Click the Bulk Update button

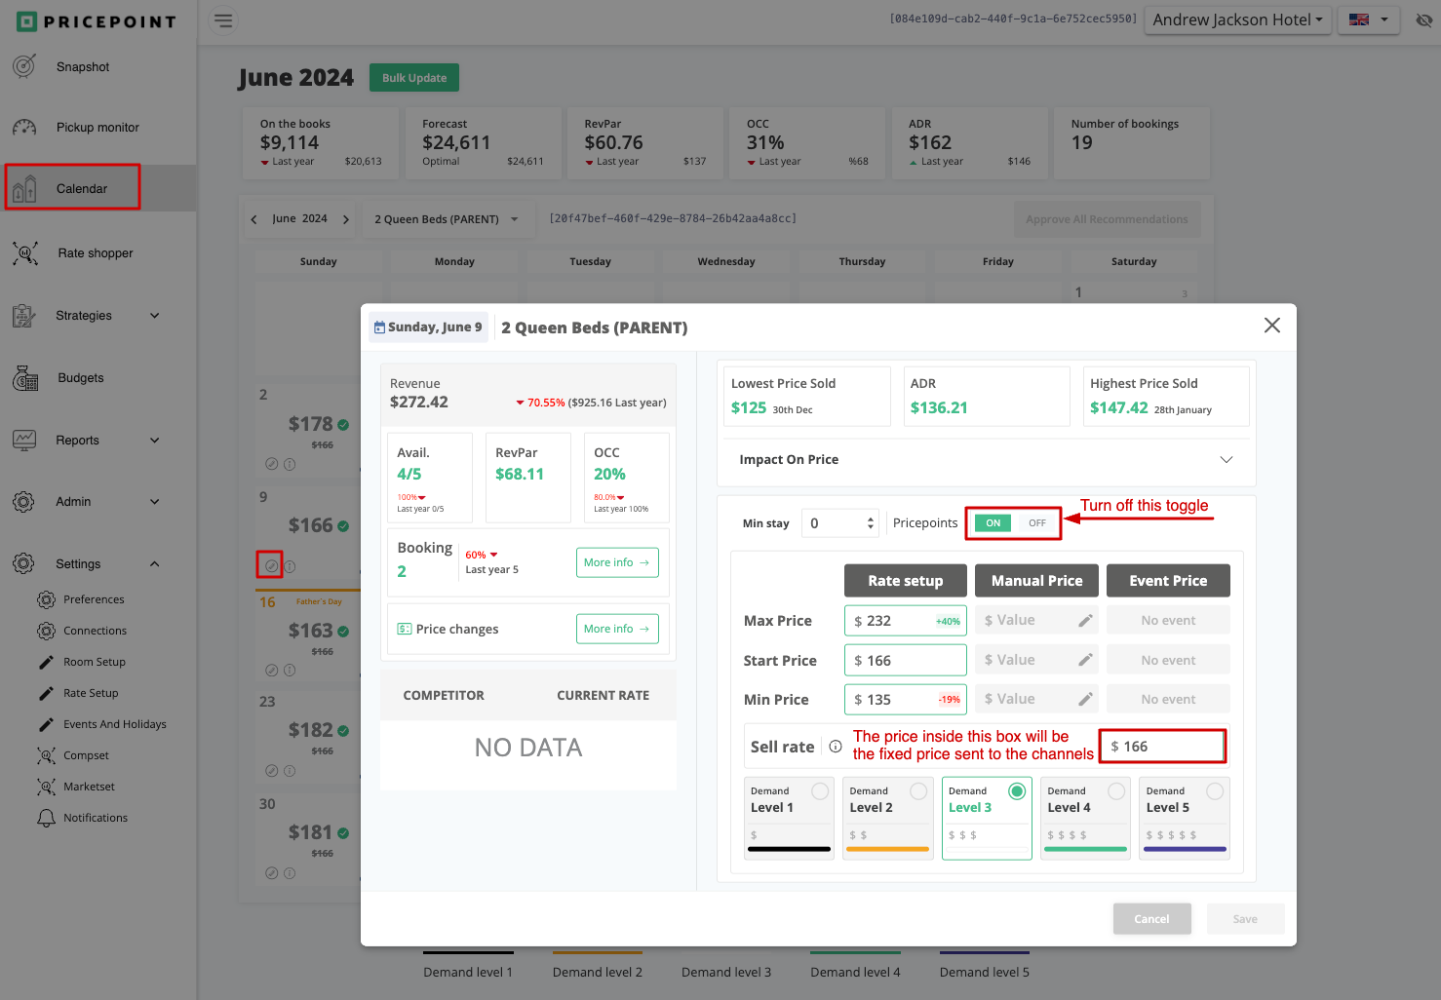click(414, 78)
